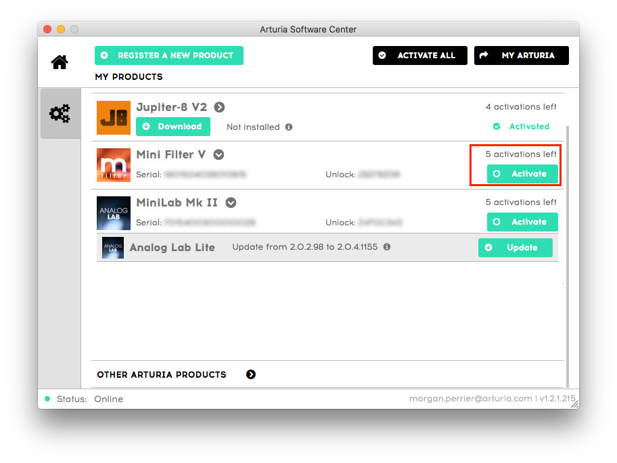Screen dimensions: 617x463
Task: Expand Jupiter-8 V2 details arrow
Action: click(x=220, y=107)
